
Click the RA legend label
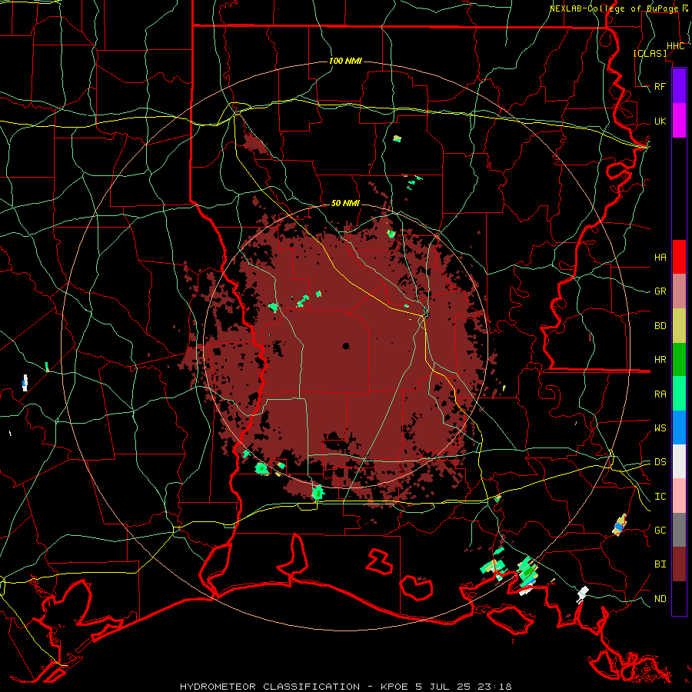(660, 394)
